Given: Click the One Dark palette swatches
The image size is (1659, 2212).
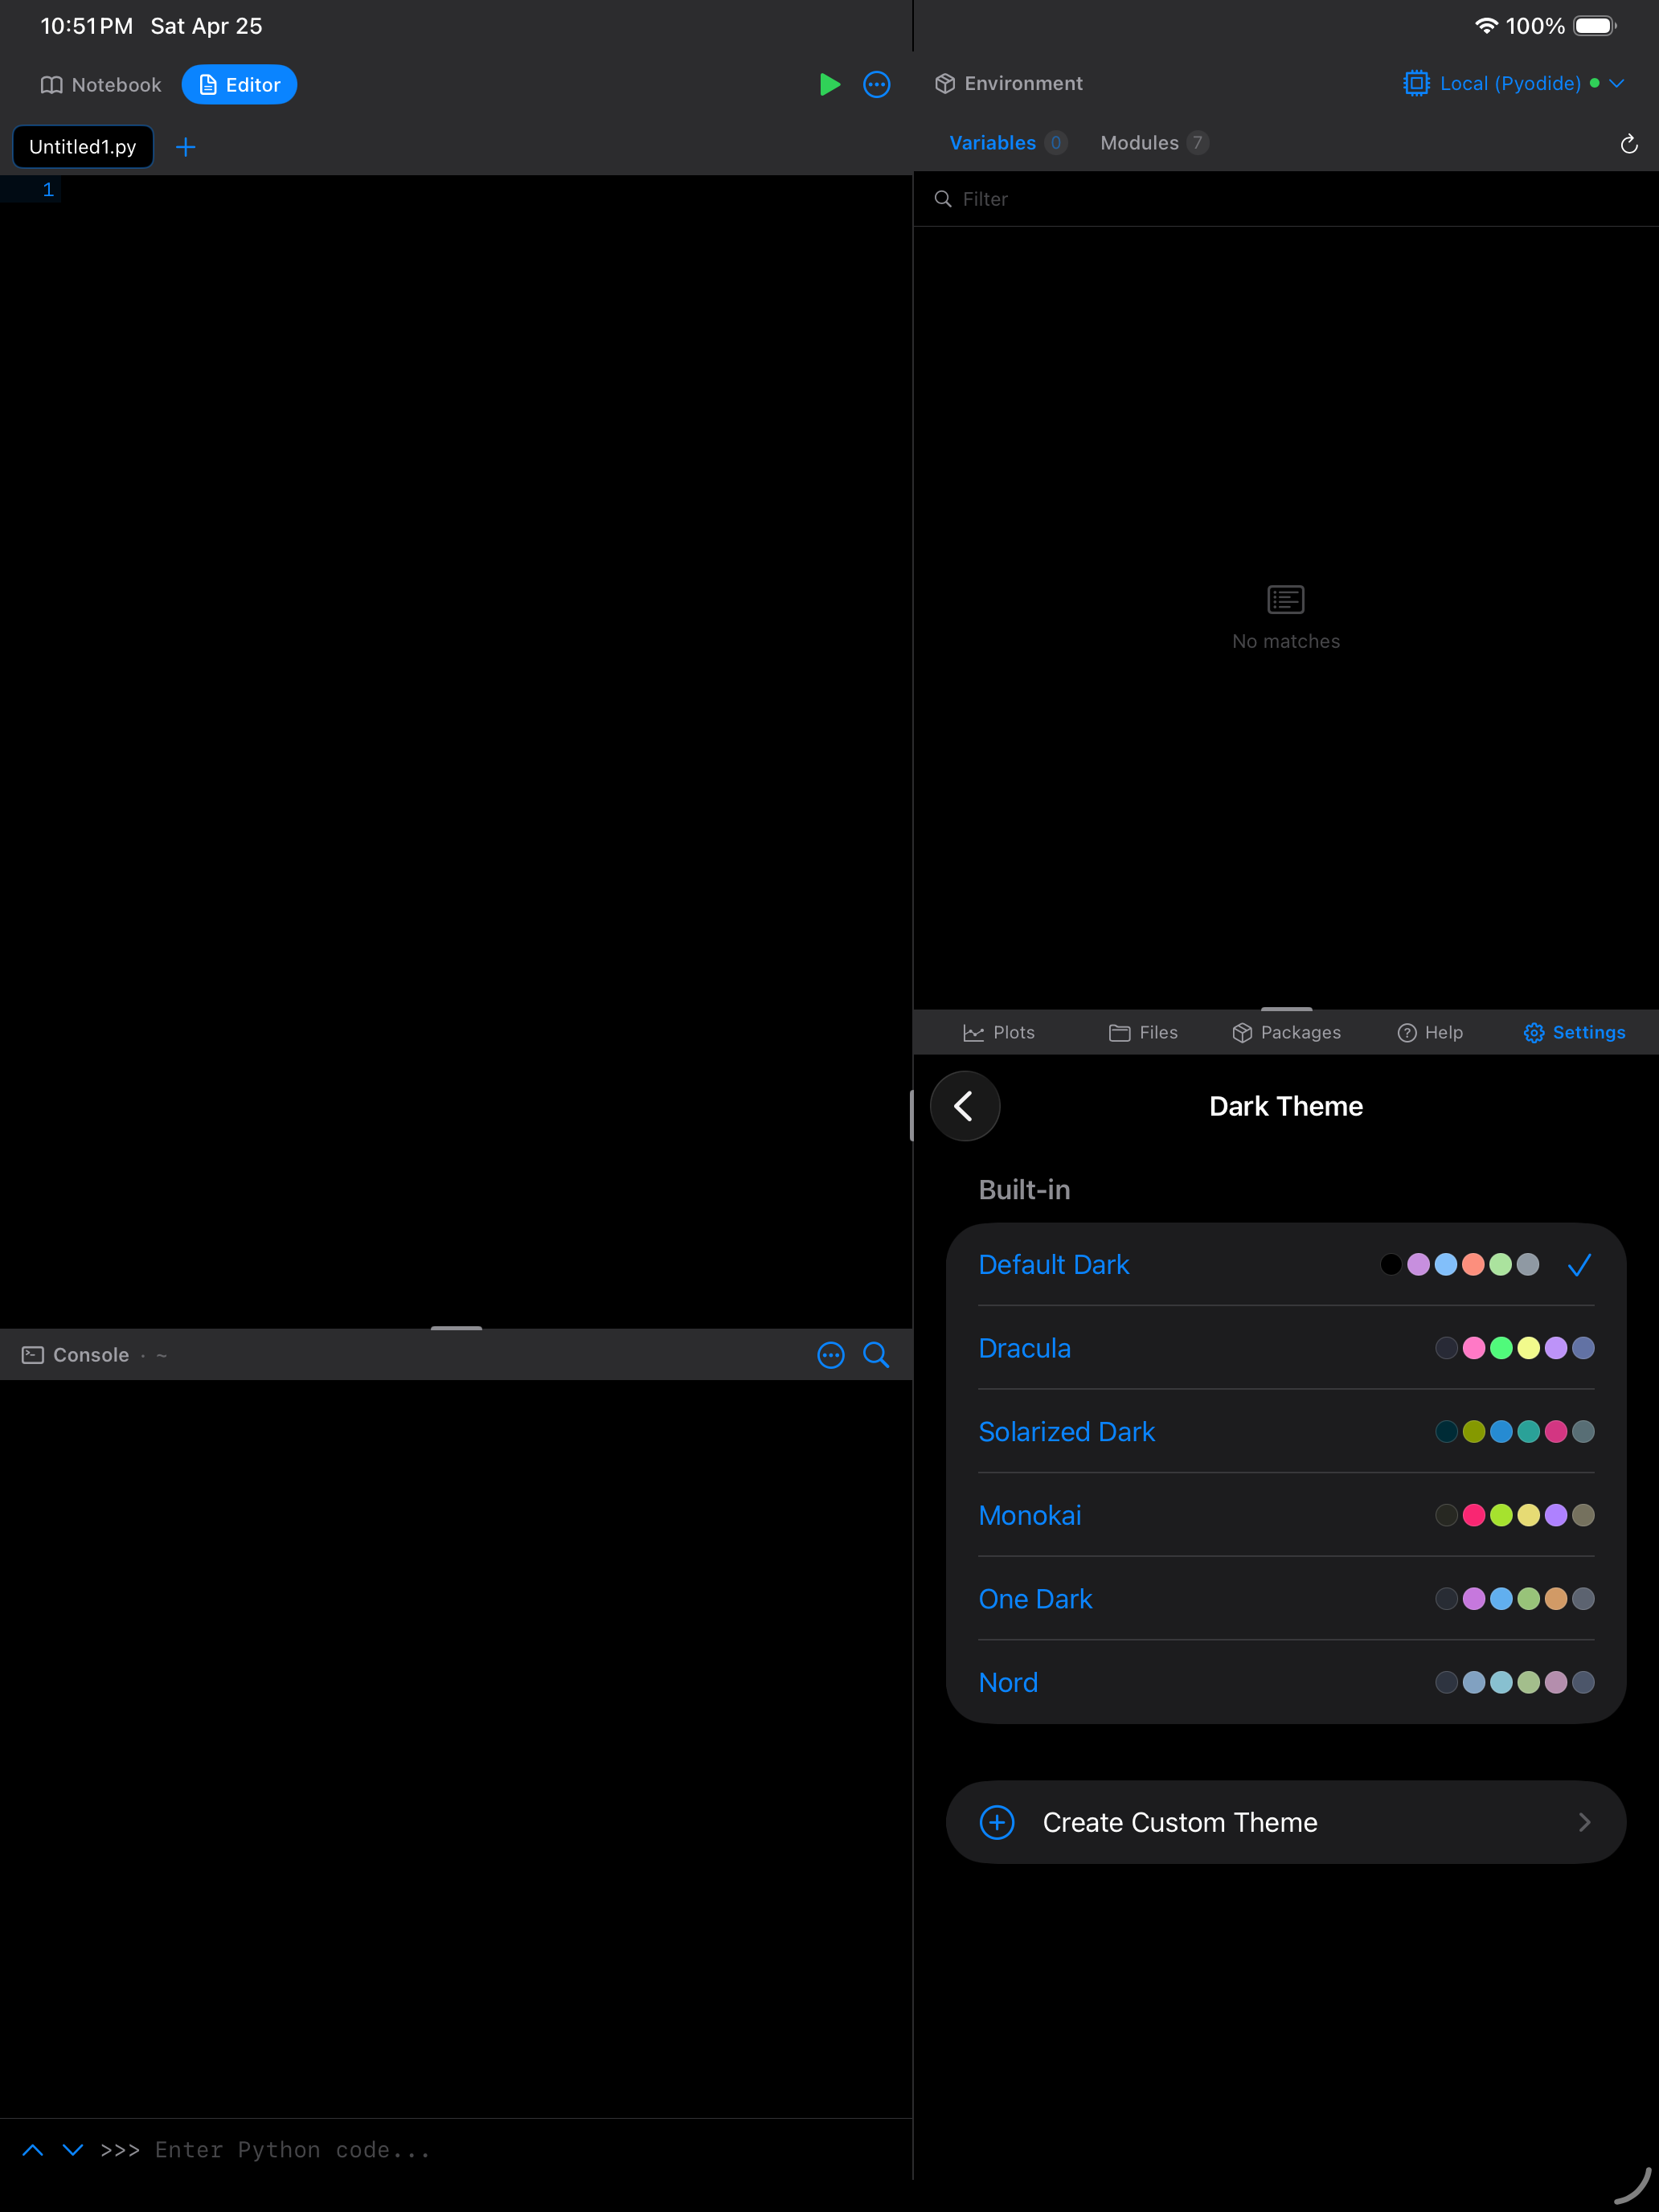Looking at the screenshot, I should tap(1514, 1599).
